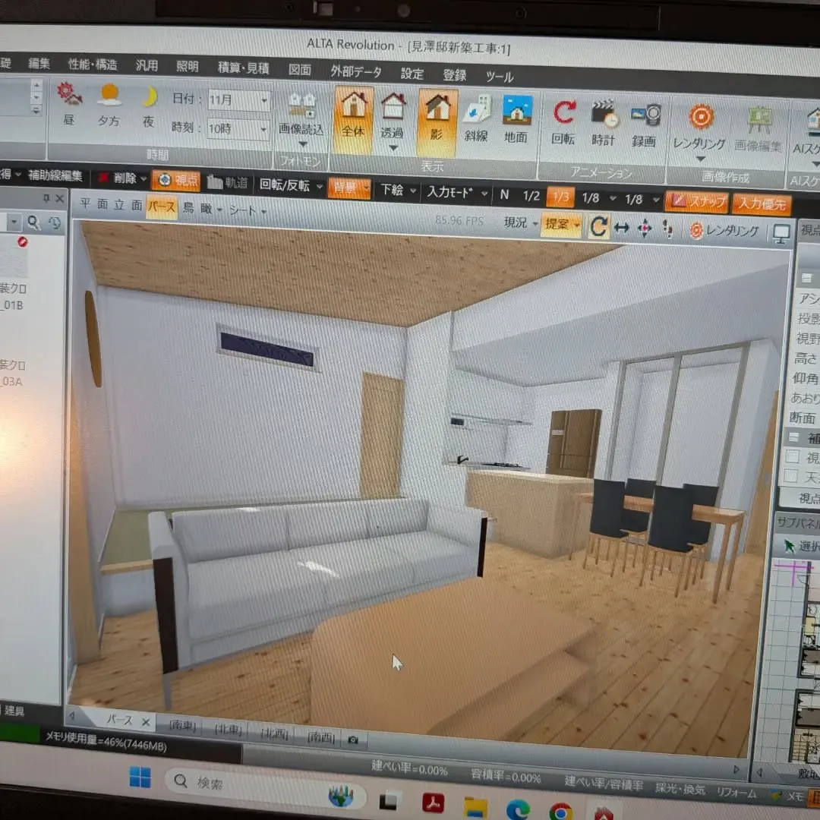Click the Windows Start button
This screenshot has width=820, height=820.
[x=140, y=777]
